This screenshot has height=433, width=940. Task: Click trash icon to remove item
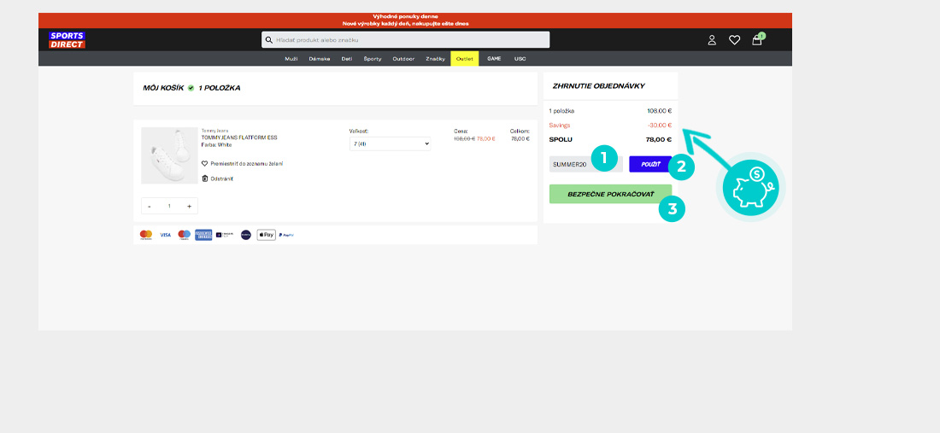pos(205,178)
